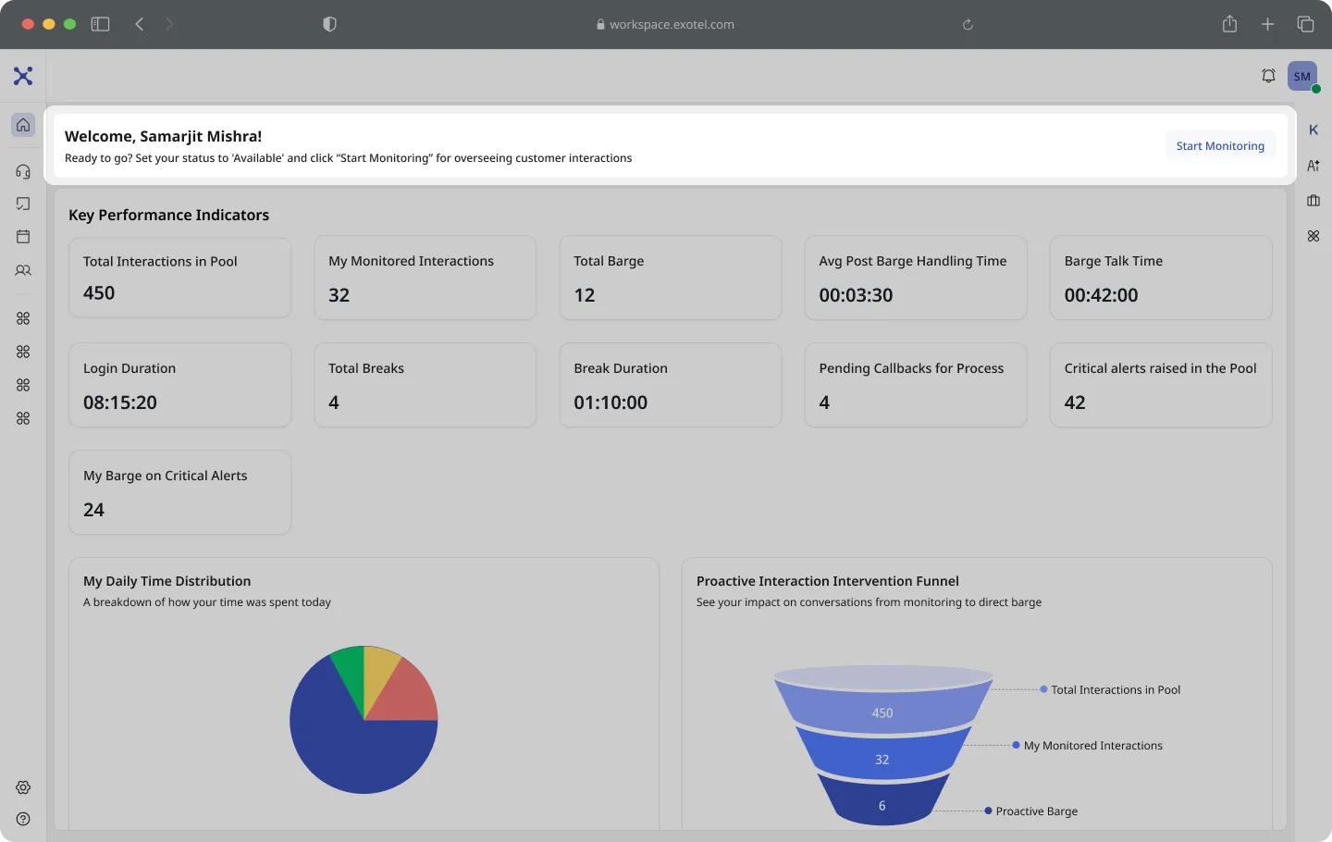Go back with the browser back arrow

pos(140,24)
